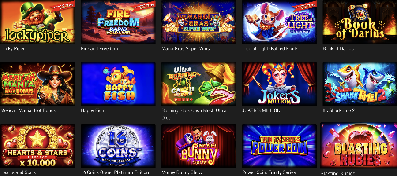Select the 16 Coins game thumbnail
The width and height of the screenshot is (397, 176).
click(x=118, y=146)
